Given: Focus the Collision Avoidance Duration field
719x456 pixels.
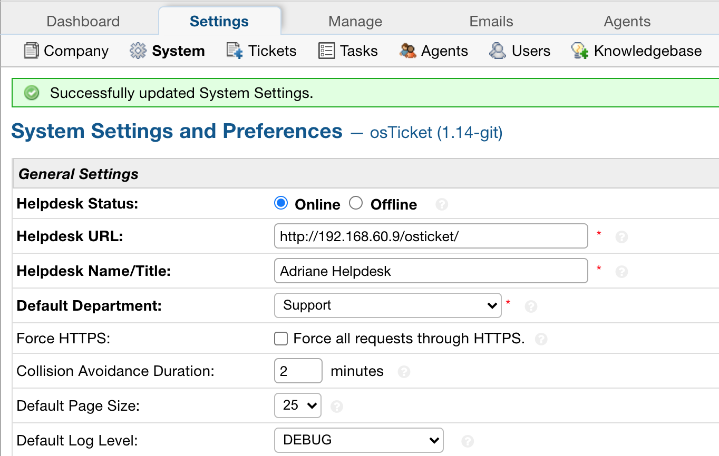Looking at the screenshot, I should 298,371.
